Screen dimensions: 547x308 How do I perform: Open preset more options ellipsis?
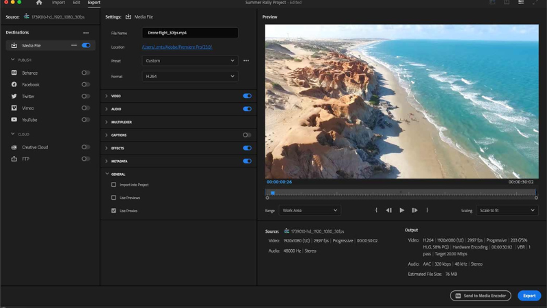tap(246, 61)
